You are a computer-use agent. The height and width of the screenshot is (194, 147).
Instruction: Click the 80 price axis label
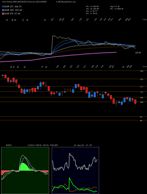(x=141, y=121)
